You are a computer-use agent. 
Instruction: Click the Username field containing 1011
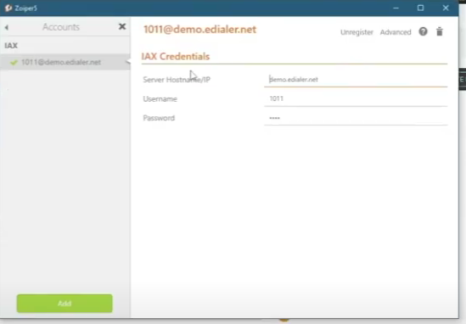pos(356,98)
